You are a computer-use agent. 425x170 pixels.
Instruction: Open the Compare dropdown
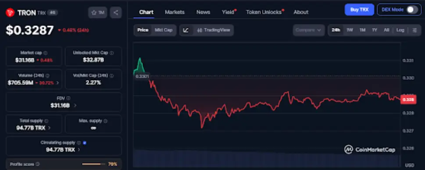[x=309, y=30]
